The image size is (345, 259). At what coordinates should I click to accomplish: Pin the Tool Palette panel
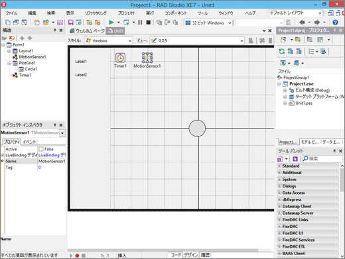pos(334,151)
